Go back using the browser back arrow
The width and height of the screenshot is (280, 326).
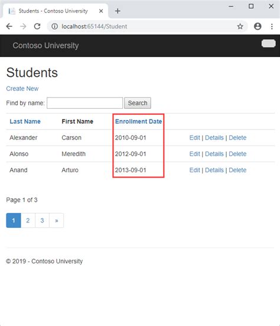coord(9,27)
